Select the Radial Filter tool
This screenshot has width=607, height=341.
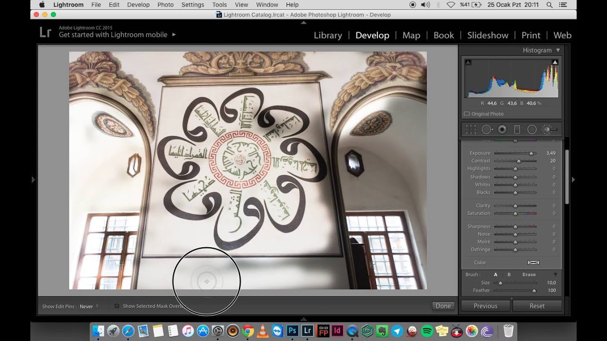coord(532,129)
